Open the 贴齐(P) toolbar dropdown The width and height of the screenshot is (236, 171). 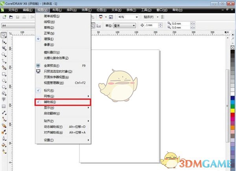point(158,17)
